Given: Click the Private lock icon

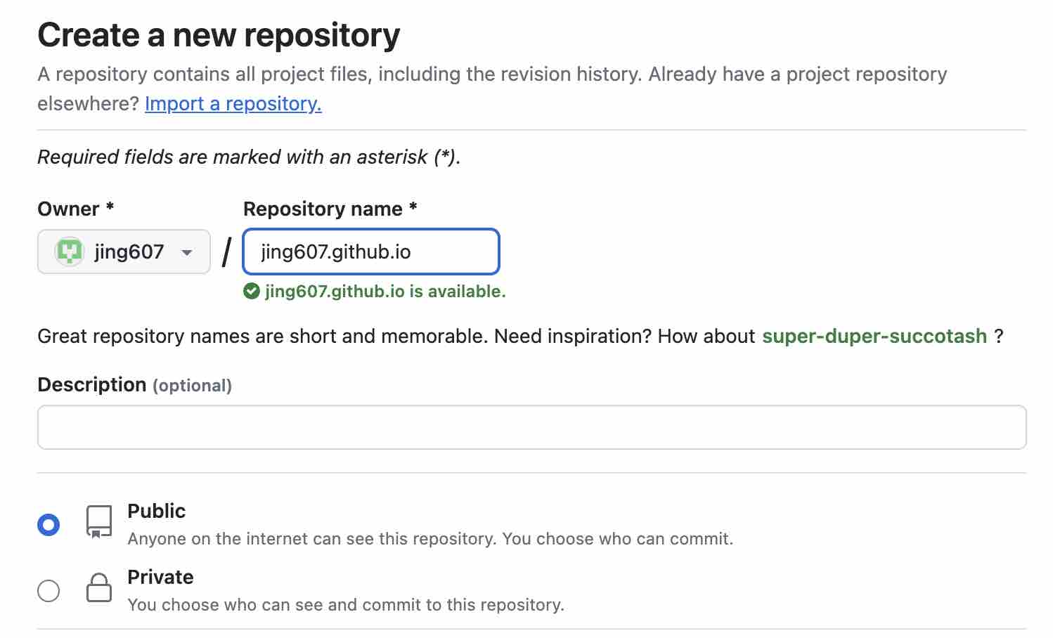Looking at the screenshot, I should tap(99, 587).
